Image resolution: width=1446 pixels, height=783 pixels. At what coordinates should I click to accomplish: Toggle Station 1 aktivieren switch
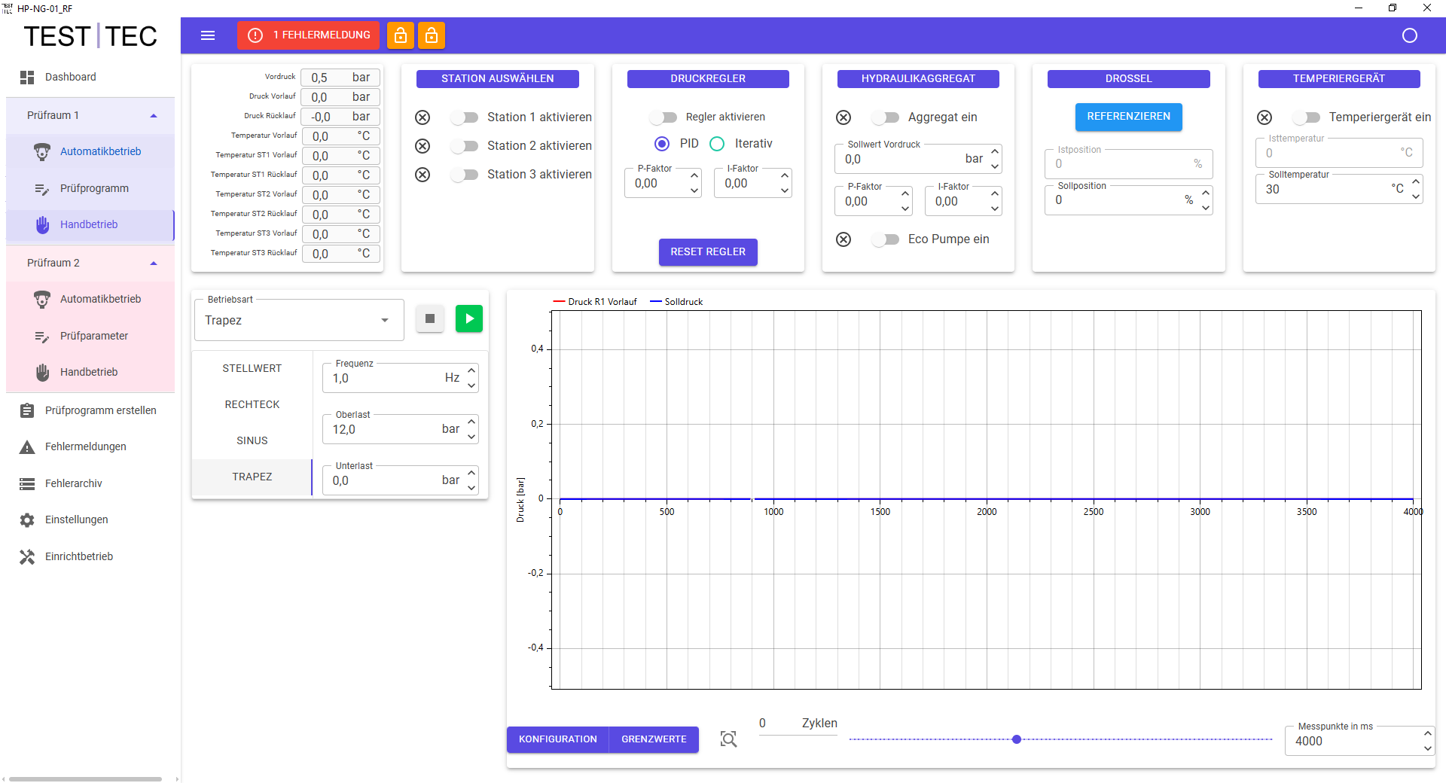click(x=465, y=117)
